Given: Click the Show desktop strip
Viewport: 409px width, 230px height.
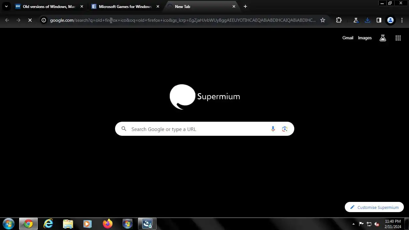Looking at the screenshot, I should click(x=406, y=224).
